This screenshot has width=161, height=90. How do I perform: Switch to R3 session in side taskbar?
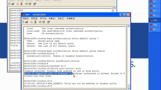[x=155, y=1]
